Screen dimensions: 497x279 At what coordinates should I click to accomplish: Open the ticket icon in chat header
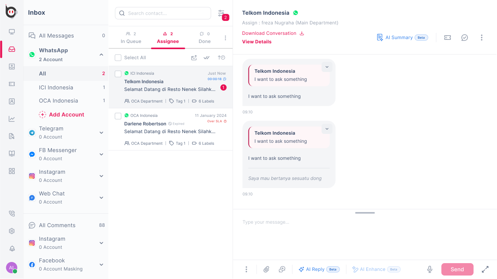[447, 38]
